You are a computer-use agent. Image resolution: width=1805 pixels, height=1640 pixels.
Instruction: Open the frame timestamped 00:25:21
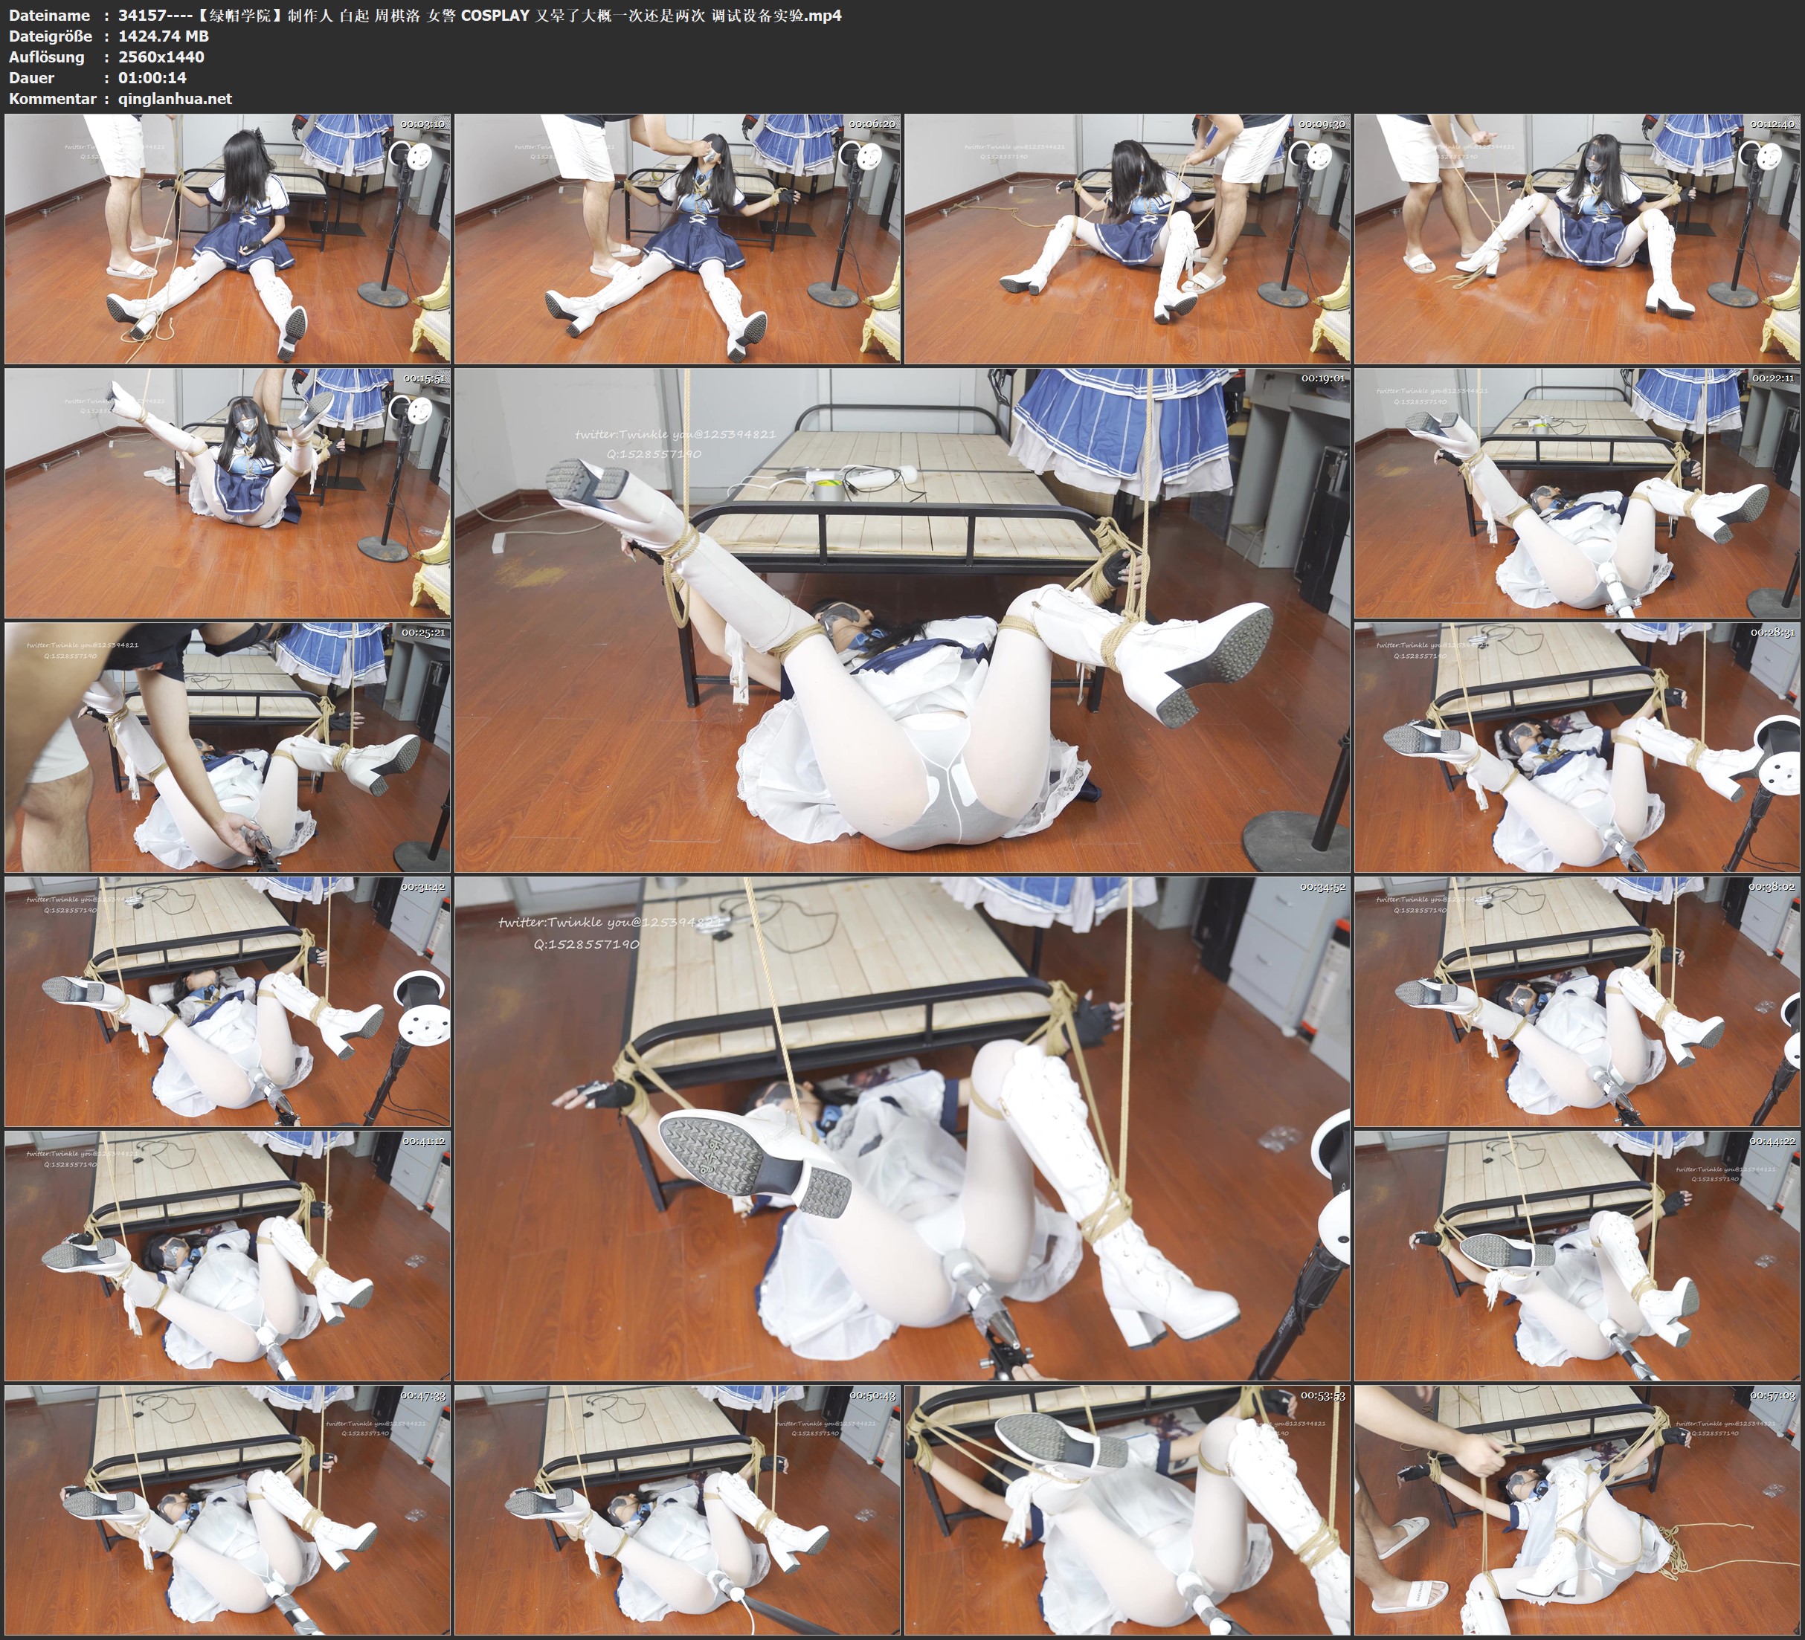[x=228, y=747]
